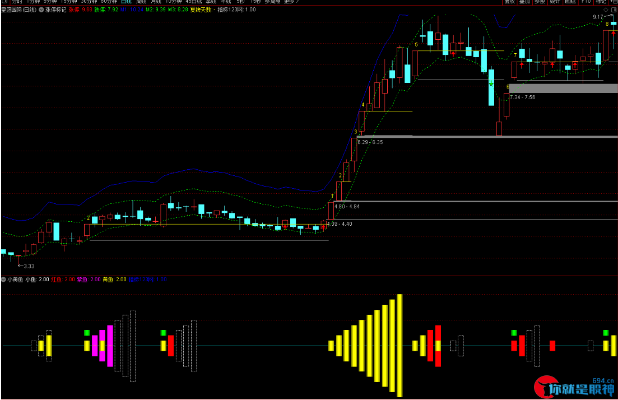Click the magenta 紫鱼: 2.00 value

pos(89,280)
